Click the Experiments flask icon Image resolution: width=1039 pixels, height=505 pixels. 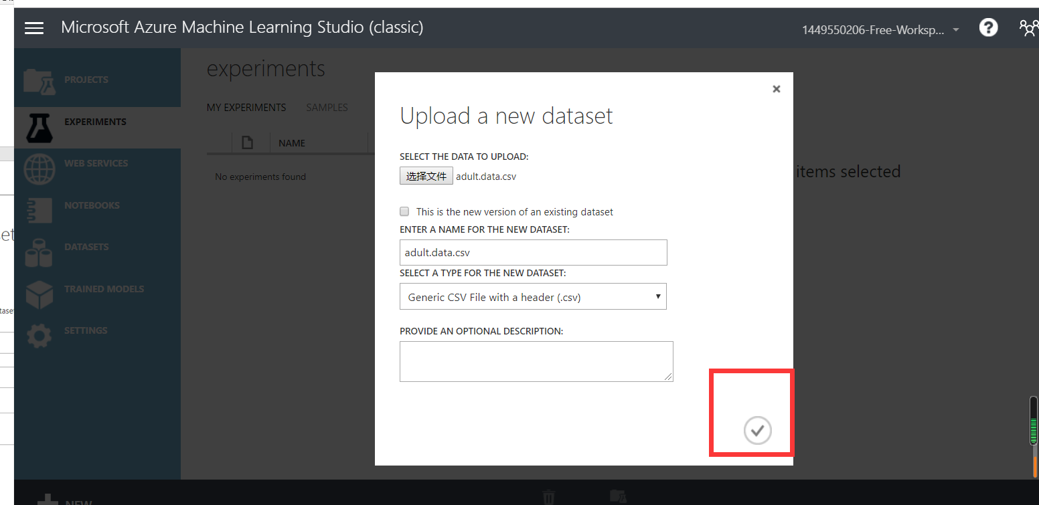pos(39,127)
